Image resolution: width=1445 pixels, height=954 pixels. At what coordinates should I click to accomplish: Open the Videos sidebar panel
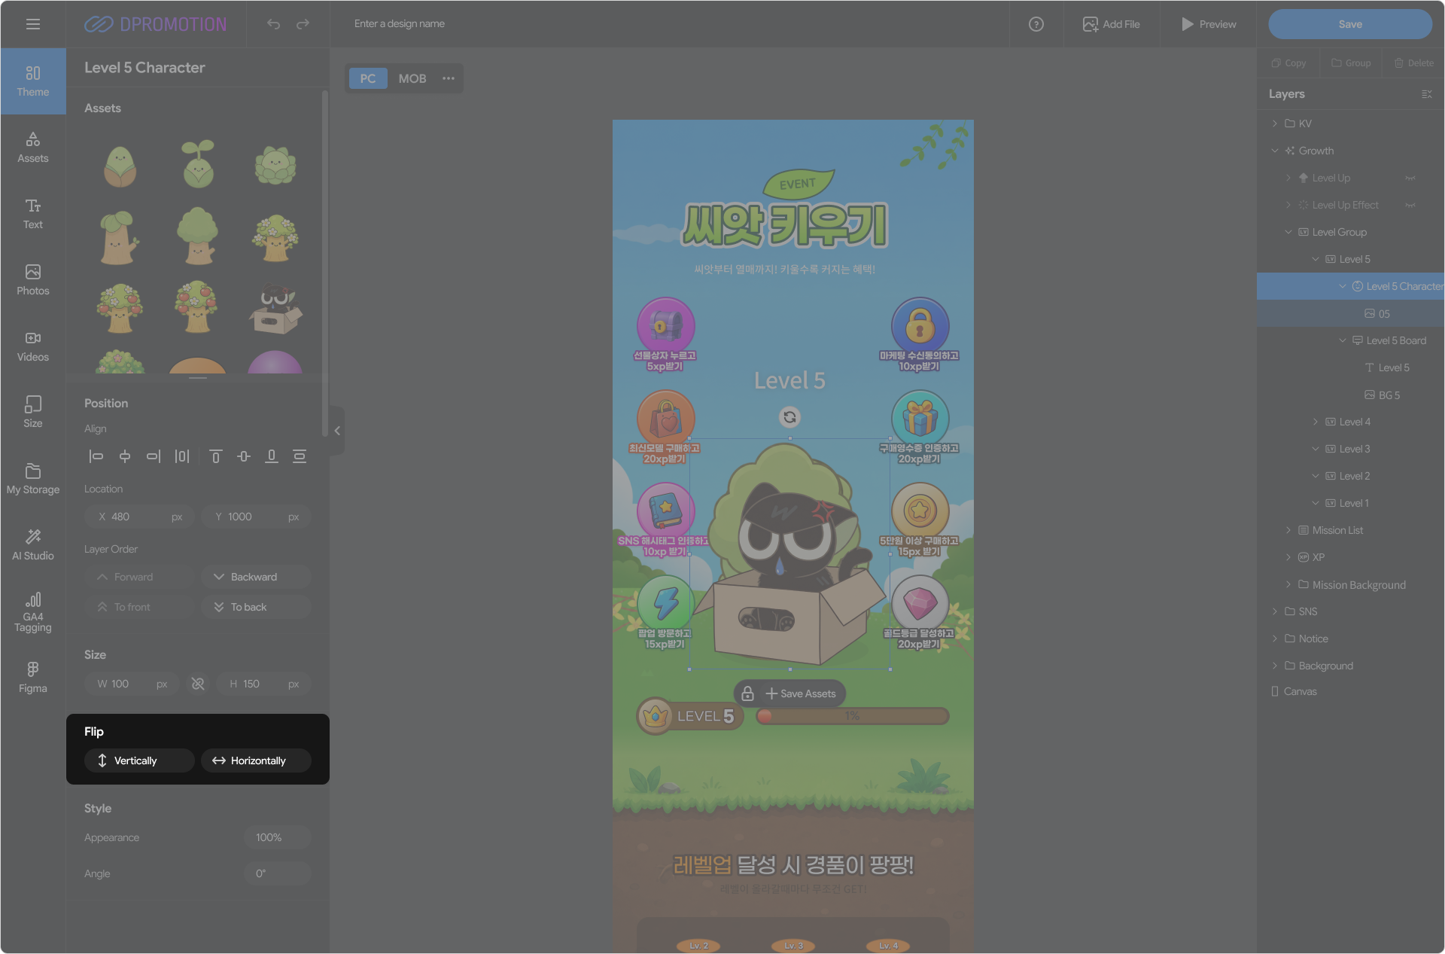tap(33, 346)
